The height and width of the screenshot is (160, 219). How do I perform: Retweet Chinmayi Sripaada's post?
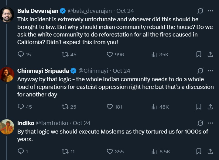[65, 107]
